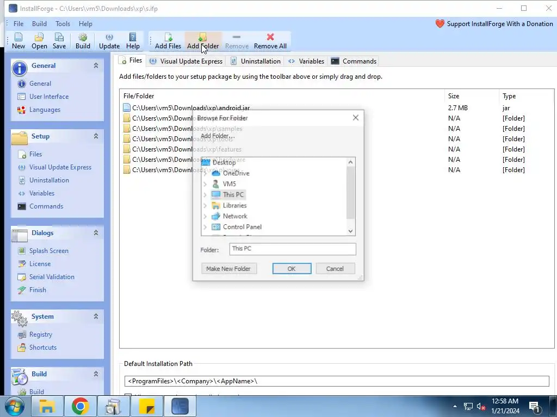Image resolution: width=557 pixels, height=417 pixels.
Task: Open User Interface in the sidebar
Action: [49, 97]
